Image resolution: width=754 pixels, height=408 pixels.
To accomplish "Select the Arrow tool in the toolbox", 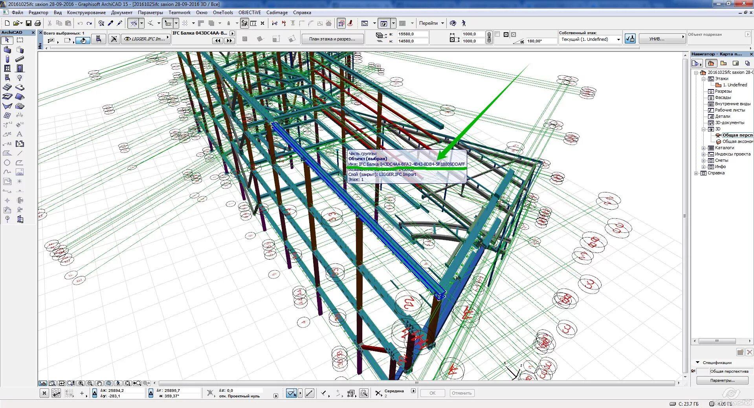I will coord(7,40).
